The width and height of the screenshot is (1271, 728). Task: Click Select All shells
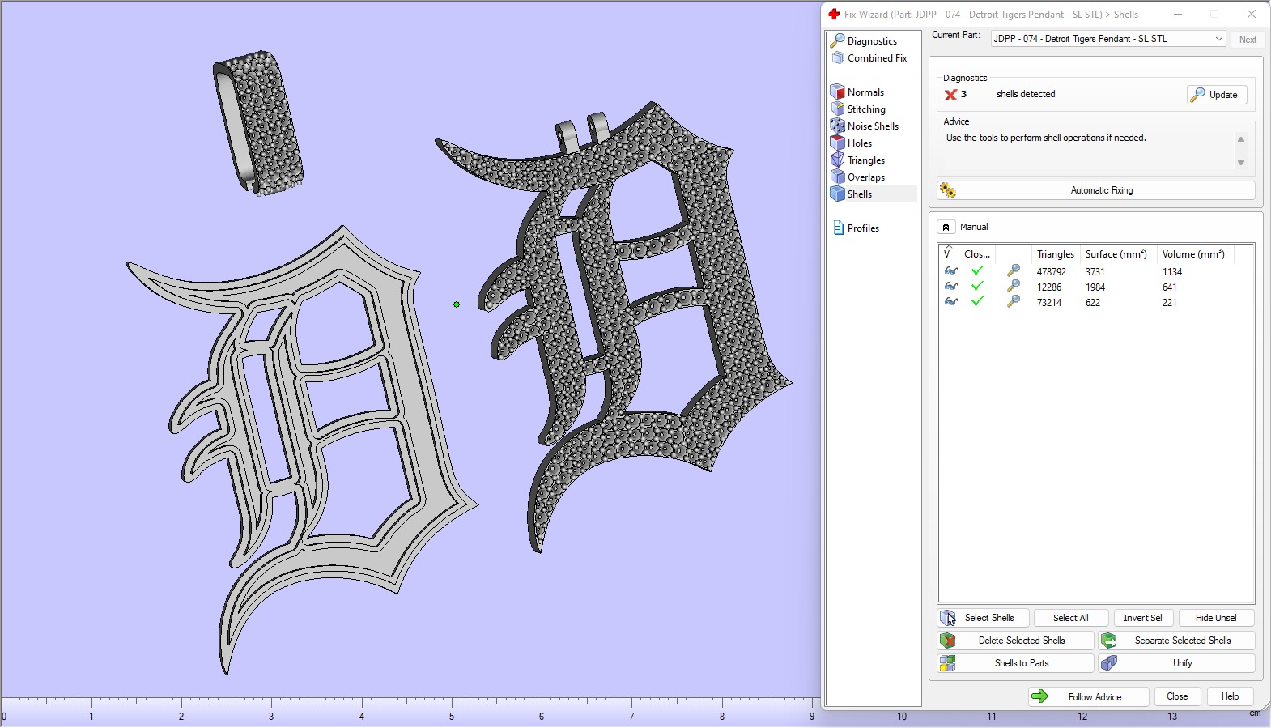1070,618
